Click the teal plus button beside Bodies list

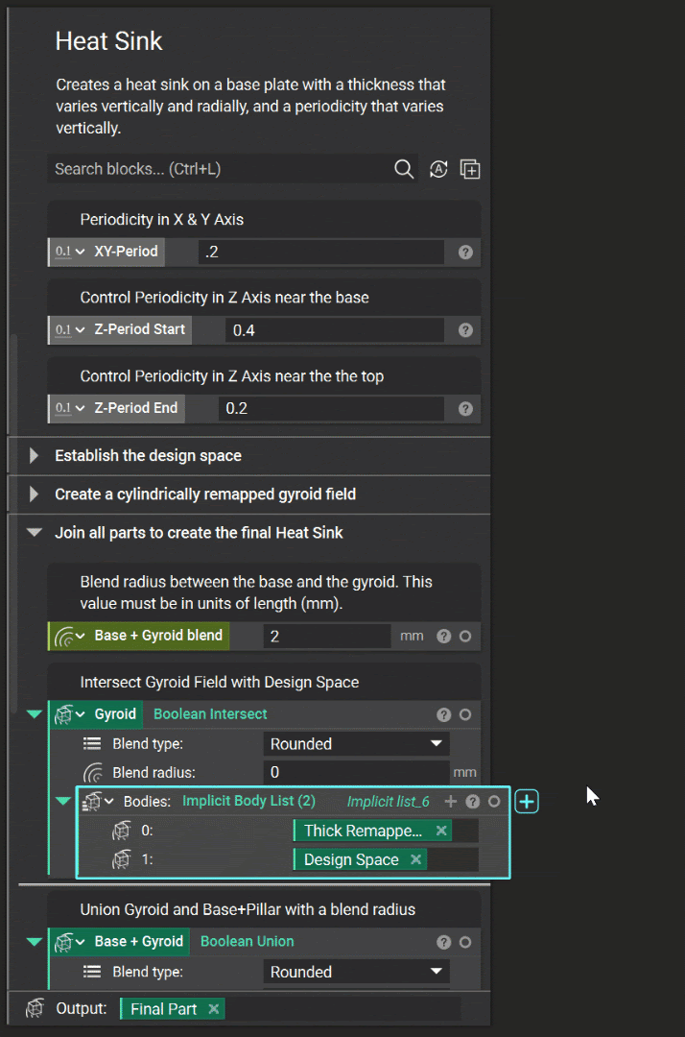(527, 802)
